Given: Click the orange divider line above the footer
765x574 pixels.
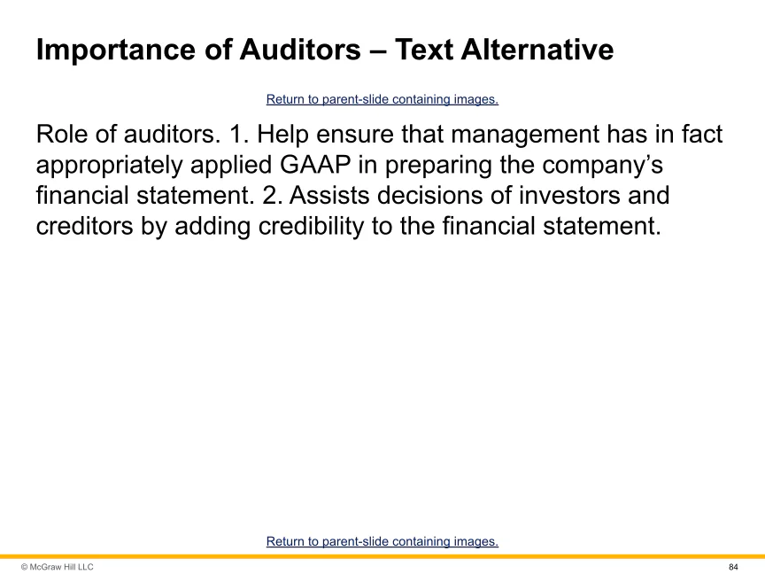Looking at the screenshot, I should pyautogui.click(x=382, y=556).
